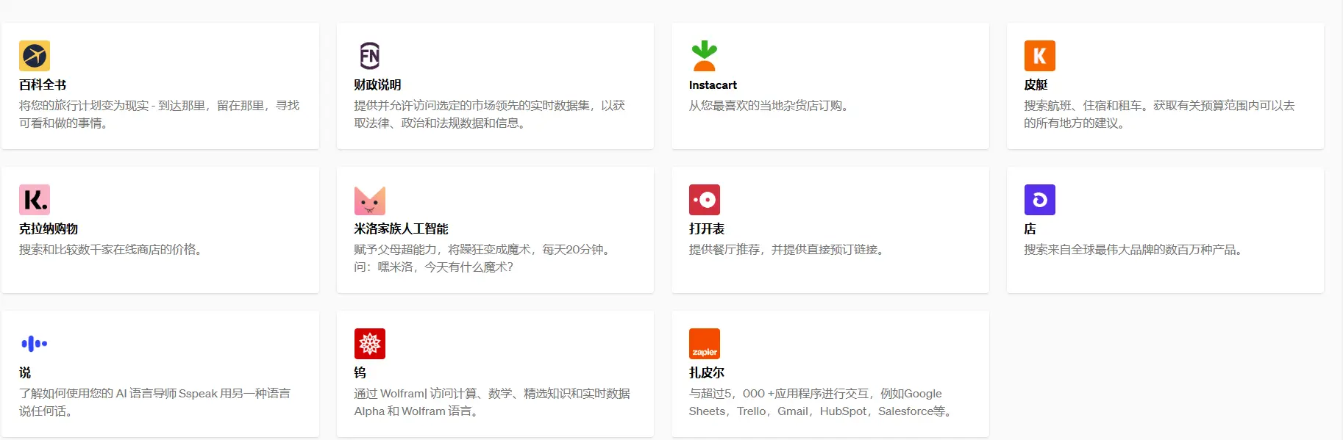
Task: Open the 克拉纳购物 plugin title
Action: pyautogui.click(x=49, y=229)
